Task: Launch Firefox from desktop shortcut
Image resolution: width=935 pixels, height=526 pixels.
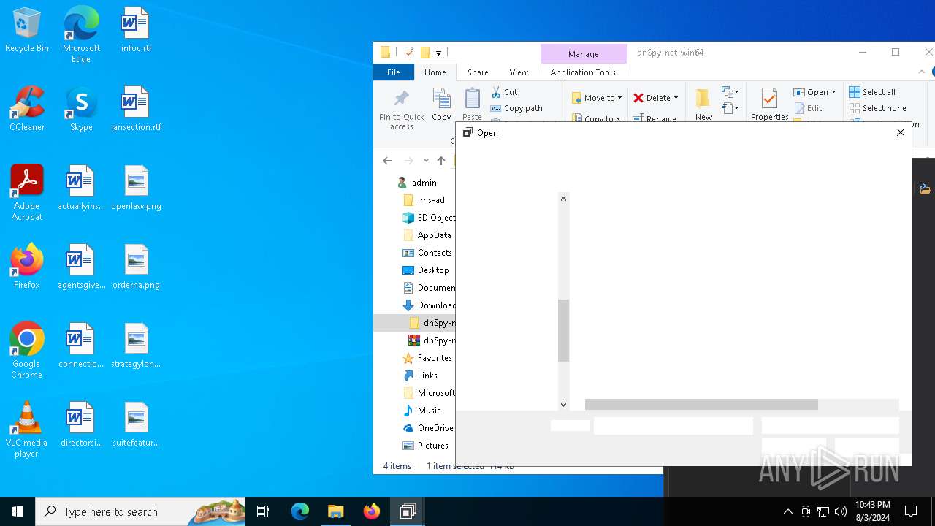Action: pos(27,267)
